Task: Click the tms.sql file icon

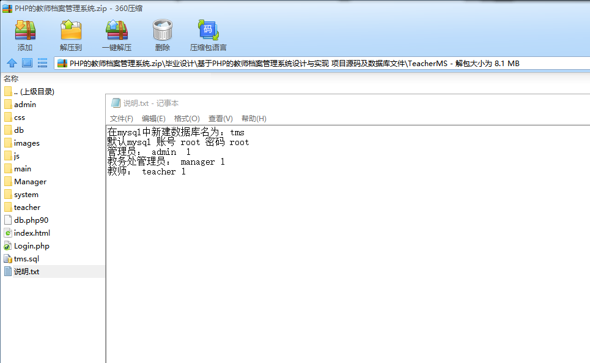Action: pyautogui.click(x=8, y=259)
